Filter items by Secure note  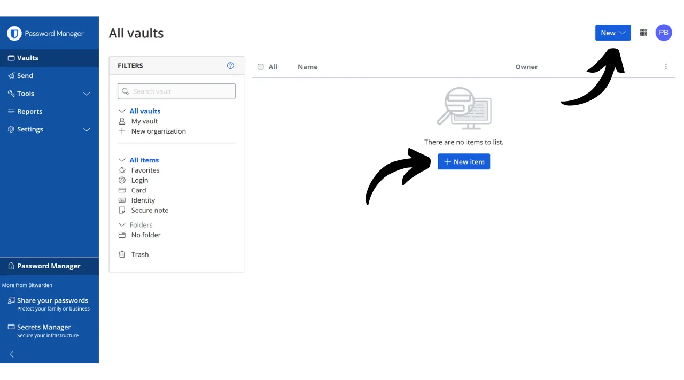click(149, 210)
